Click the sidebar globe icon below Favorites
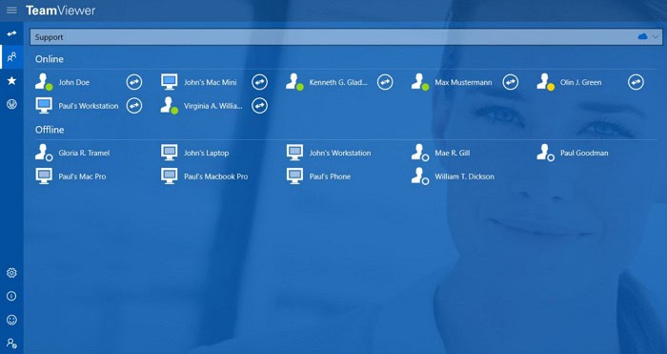 click(x=11, y=104)
